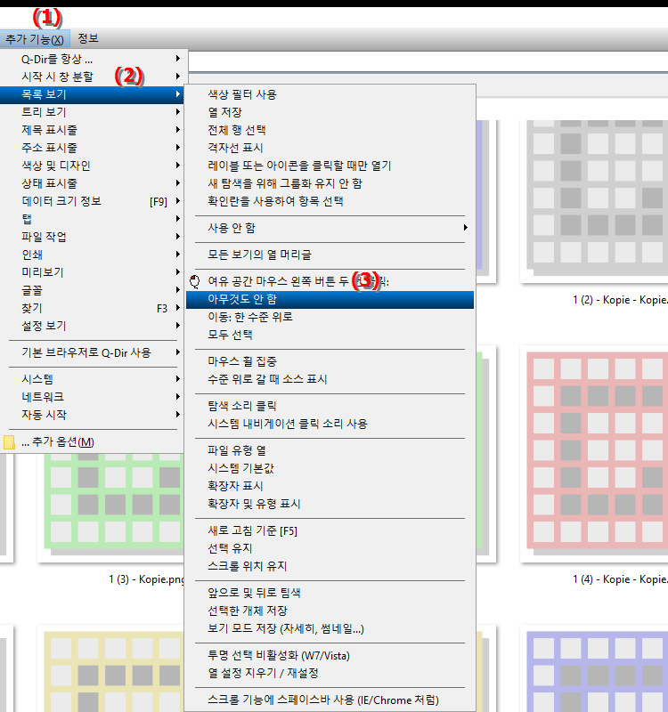The image size is (668, 712).
Task: Open the 정보 menu
Action: pyautogui.click(x=87, y=38)
